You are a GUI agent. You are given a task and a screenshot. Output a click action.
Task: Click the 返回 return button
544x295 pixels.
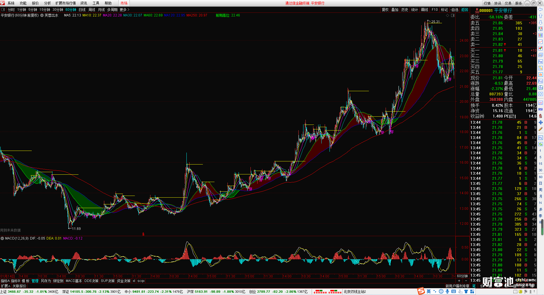coord(465,10)
